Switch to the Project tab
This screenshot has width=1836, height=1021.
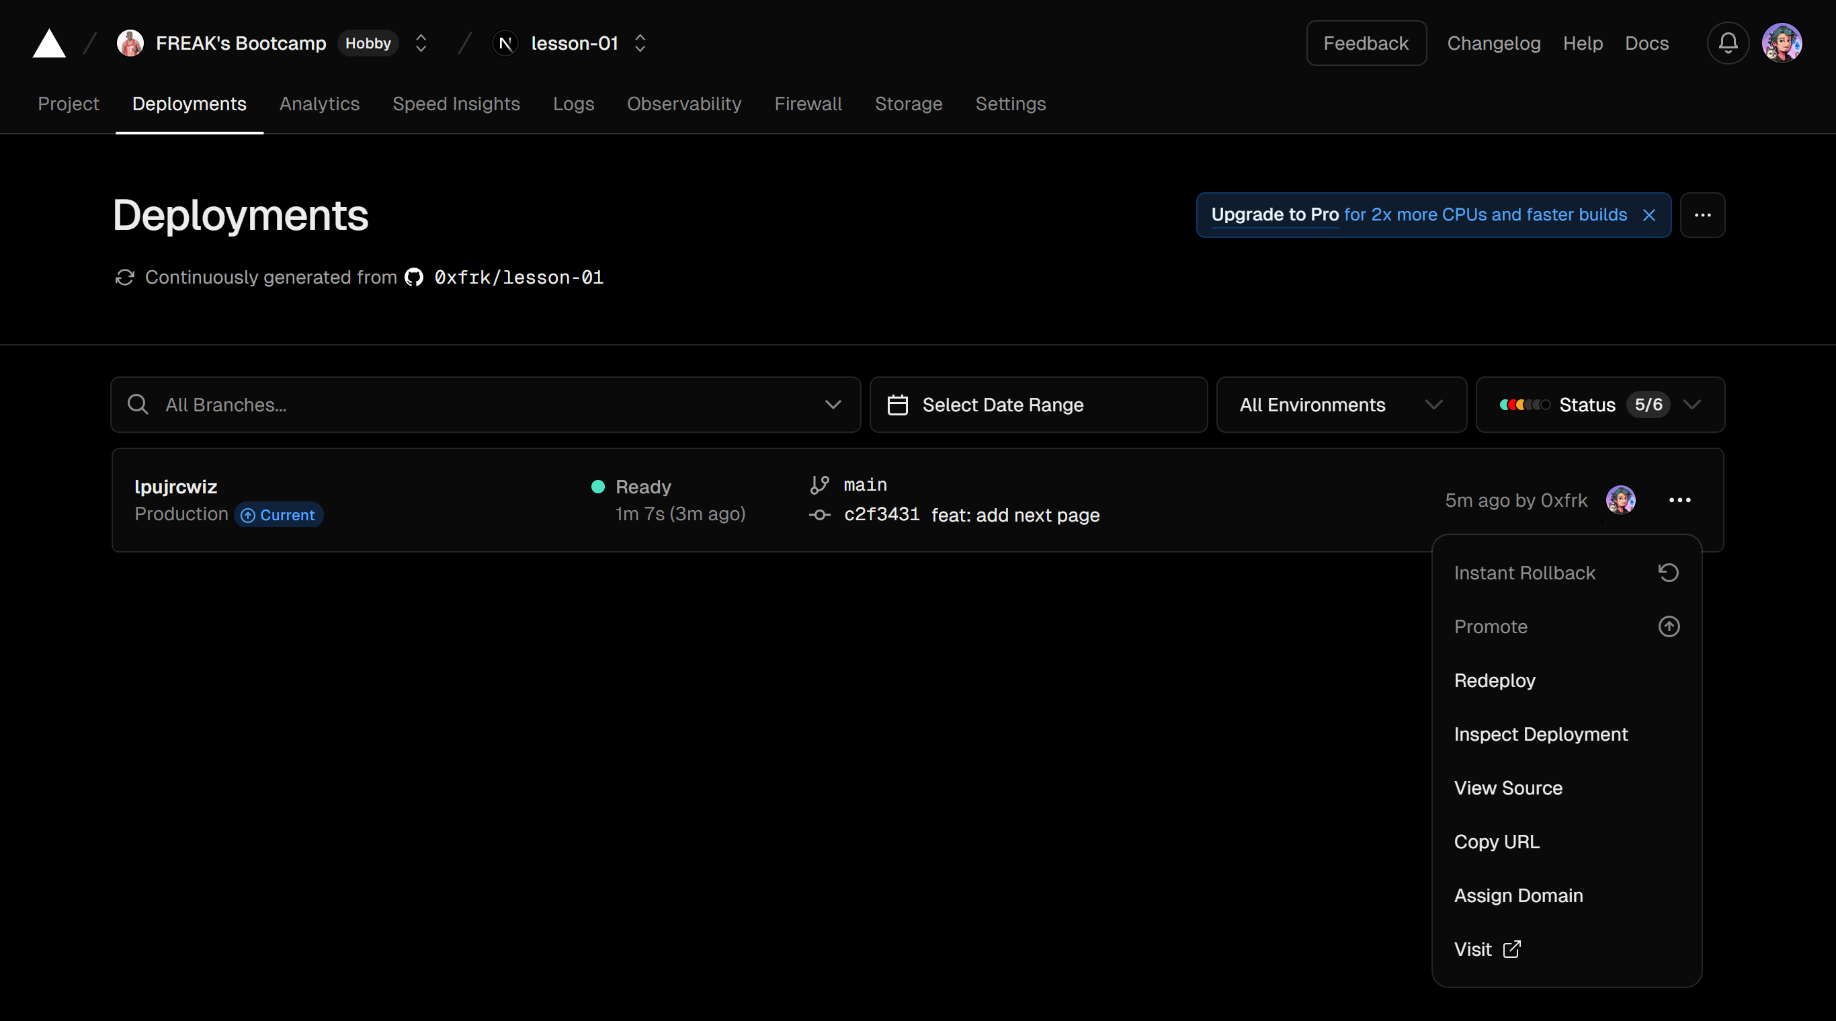click(x=69, y=104)
